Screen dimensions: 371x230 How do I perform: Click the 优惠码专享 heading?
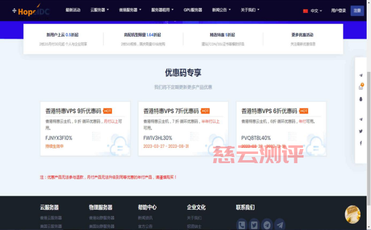(x=183, y=72)
